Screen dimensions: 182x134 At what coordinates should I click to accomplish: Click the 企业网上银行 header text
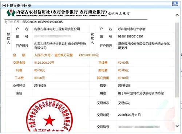119,13
